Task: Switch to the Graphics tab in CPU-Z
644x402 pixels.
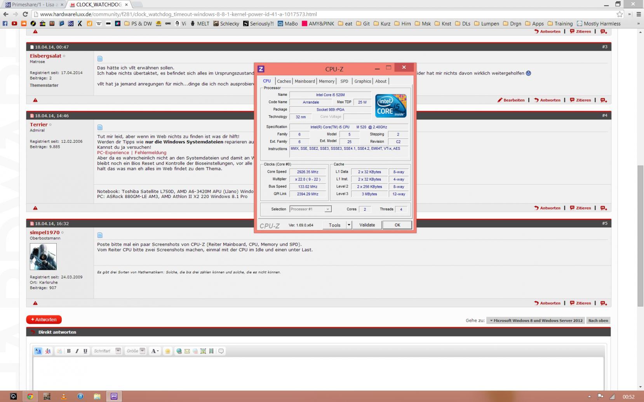Action: point(363,81)
